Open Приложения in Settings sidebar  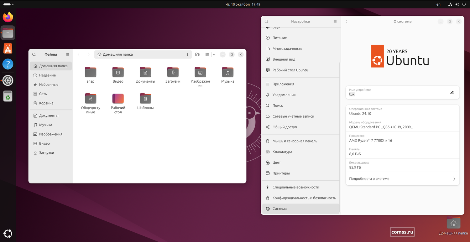tap(301, 84)
